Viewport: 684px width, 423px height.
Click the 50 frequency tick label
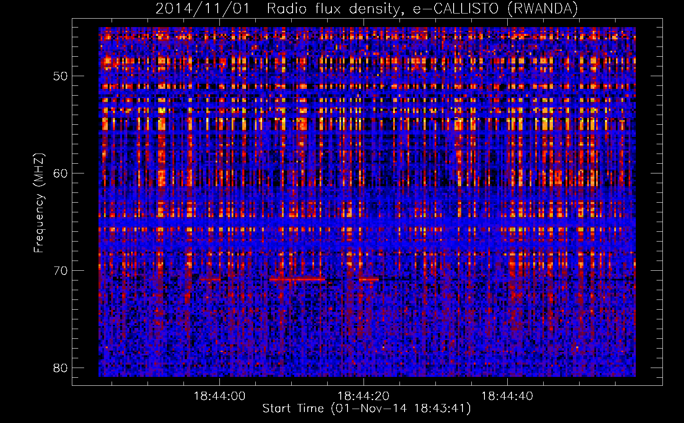point(60,76)
